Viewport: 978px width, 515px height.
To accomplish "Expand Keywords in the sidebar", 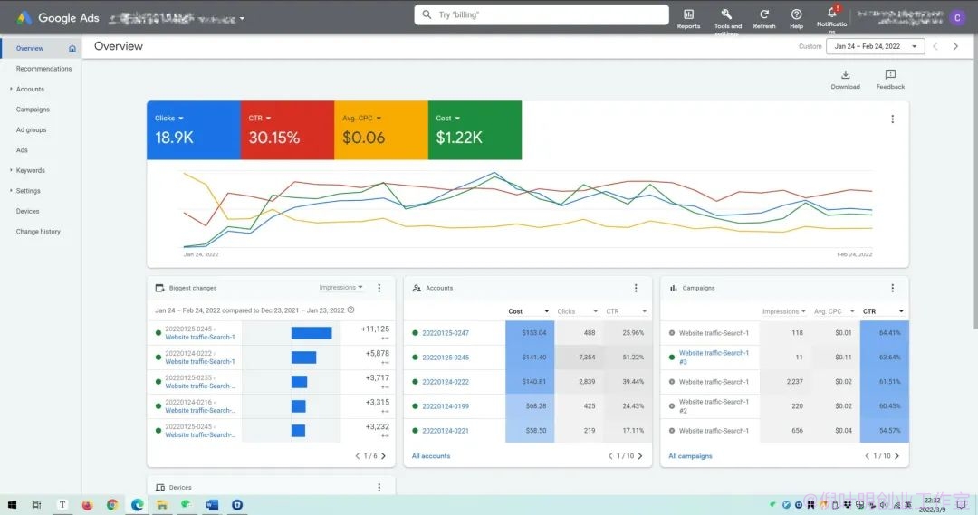I will (31, 170).
